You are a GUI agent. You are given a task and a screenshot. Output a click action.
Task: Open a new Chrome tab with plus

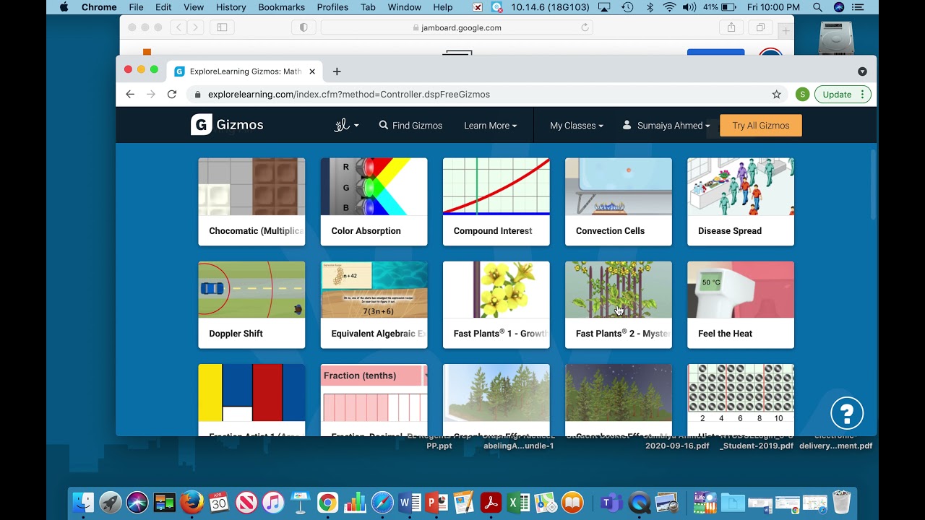point(337,71)
